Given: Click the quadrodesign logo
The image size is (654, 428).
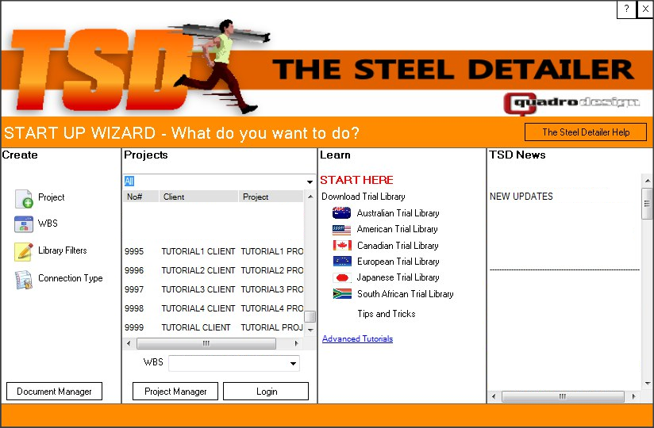Looking at the screenshot, I should point(571,103).
